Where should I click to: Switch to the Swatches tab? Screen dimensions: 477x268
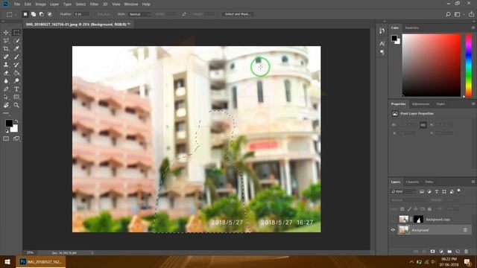[x=411, y=28]
